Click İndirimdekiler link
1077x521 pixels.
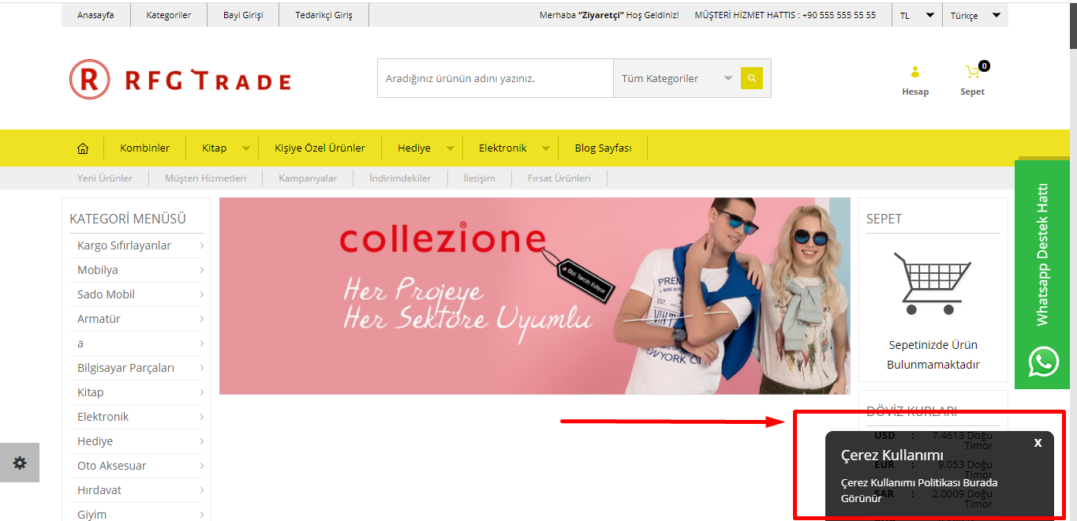[400, 178]
